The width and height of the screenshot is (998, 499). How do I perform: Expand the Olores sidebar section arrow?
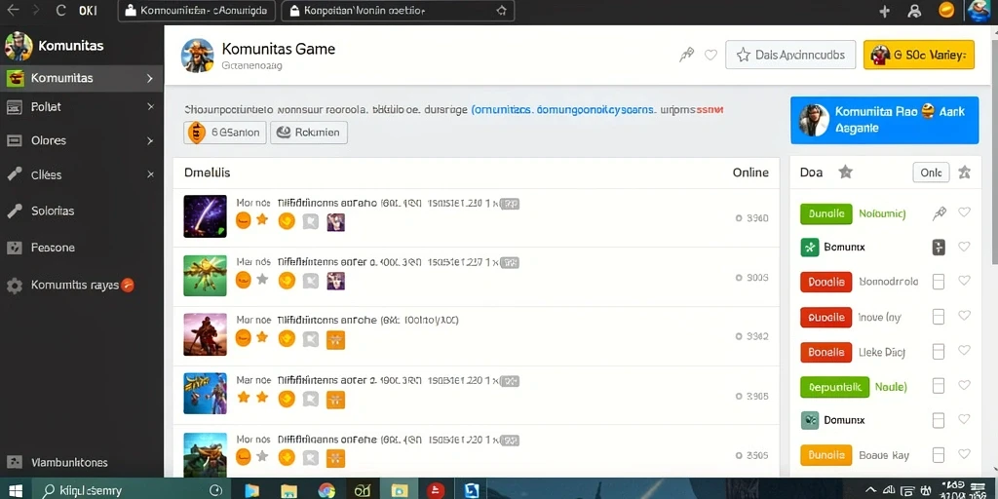coord(150,140)
